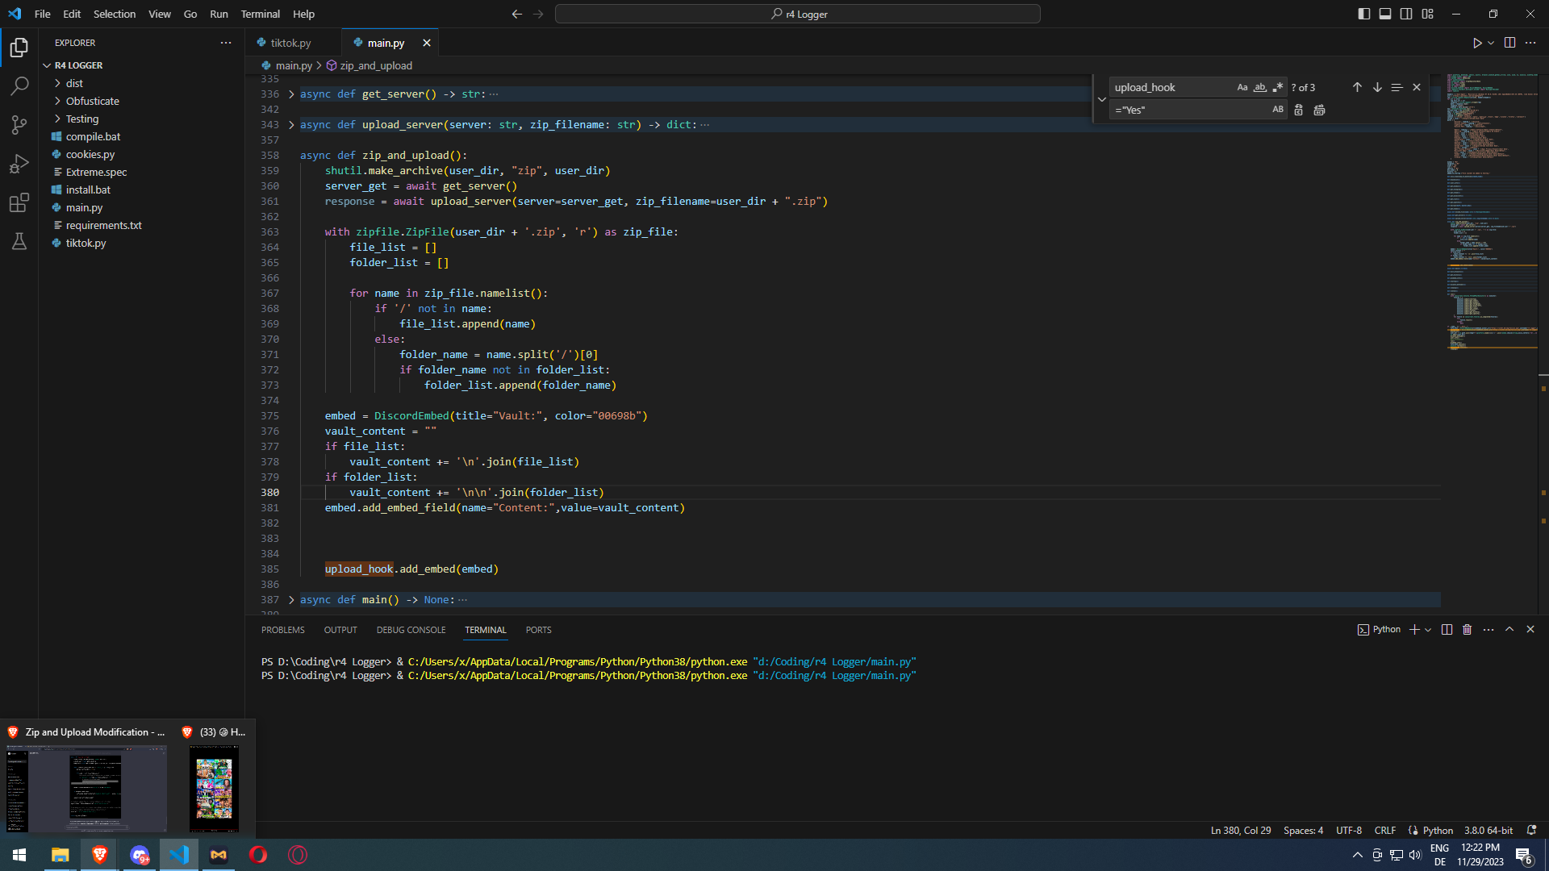Go to next find match
This screenshot has width=1549, height=871.
click(1377, 87)
